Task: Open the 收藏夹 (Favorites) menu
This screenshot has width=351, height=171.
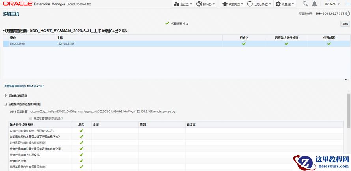Action: [233, 4]
